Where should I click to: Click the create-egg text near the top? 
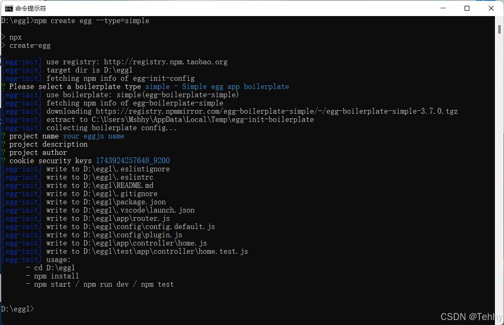pyautogui.click(x=29, y=45)
